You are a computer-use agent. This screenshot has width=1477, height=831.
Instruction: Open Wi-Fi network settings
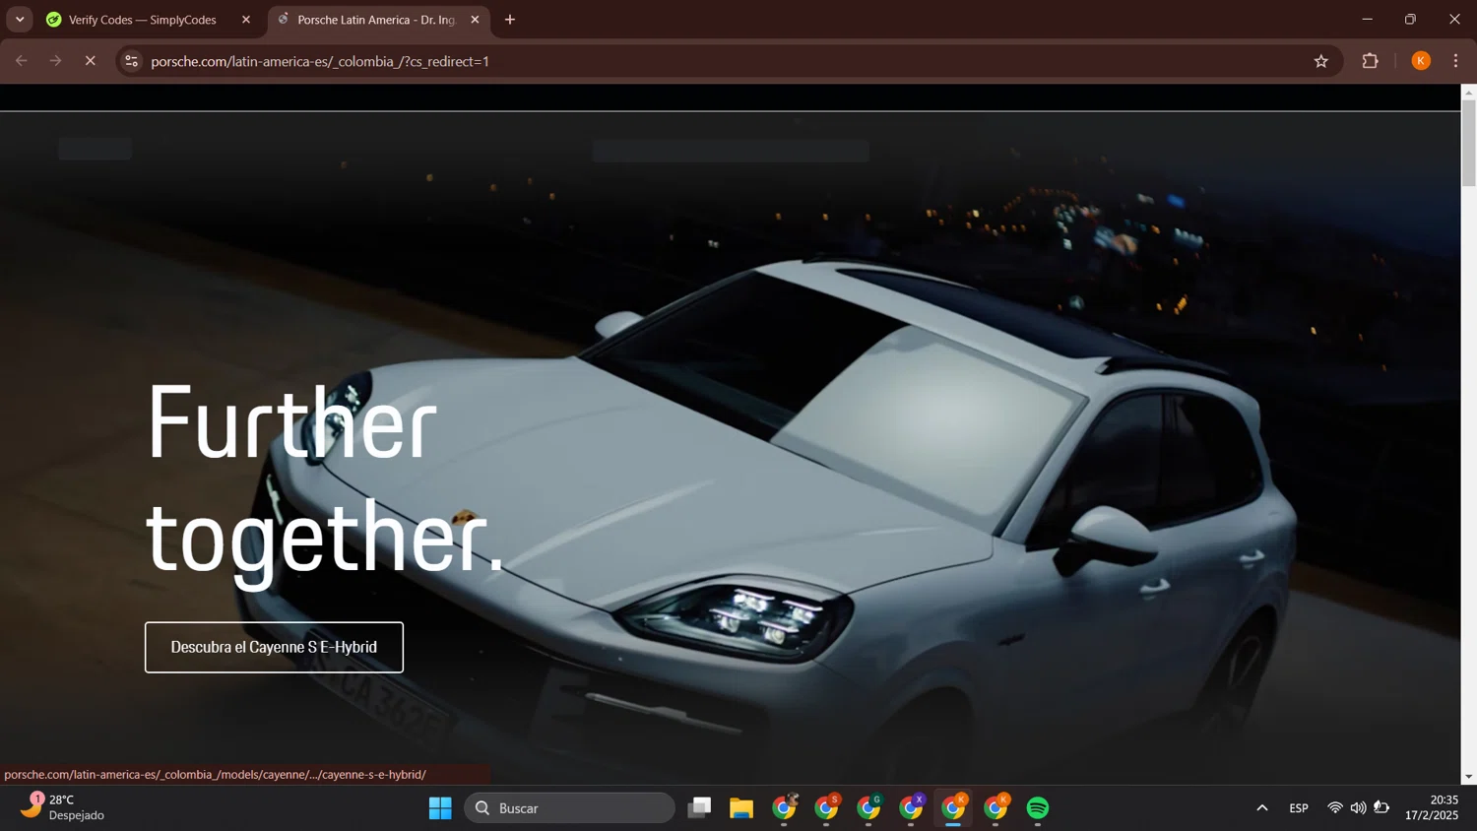pyautogui.click(x=1335, y=808)
